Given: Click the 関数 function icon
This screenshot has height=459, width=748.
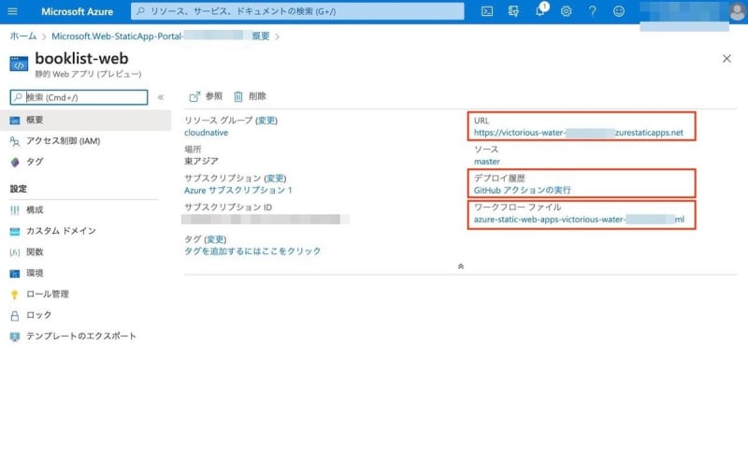Looking at the screenshot, I should 15,252.
